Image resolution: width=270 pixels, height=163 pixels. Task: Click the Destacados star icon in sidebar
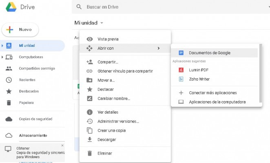click(9, 91)
